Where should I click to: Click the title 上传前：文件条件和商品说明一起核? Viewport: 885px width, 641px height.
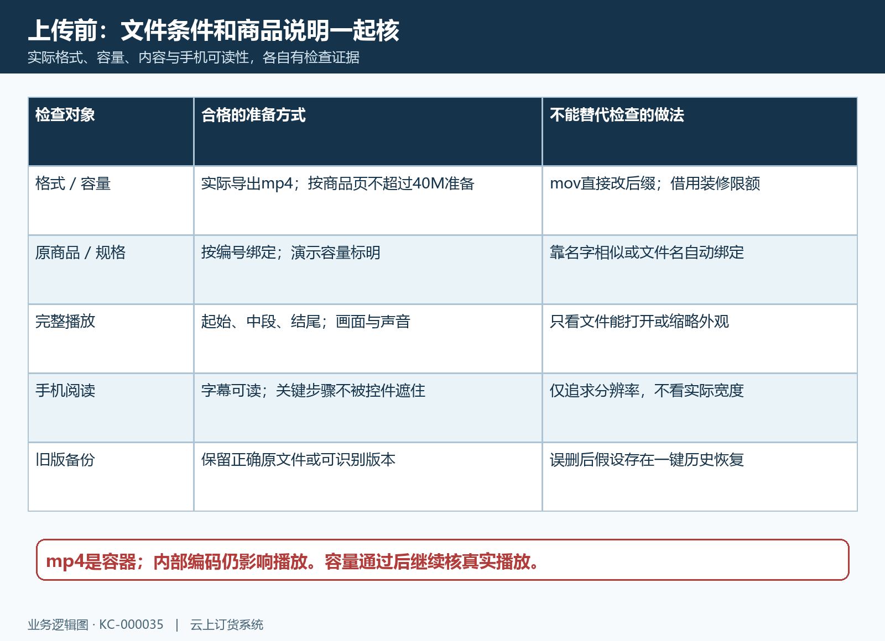[214, 30]
